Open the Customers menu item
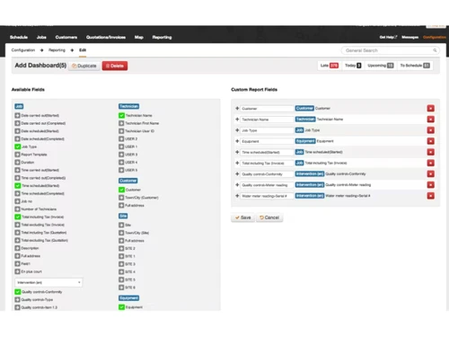 [x=66, y=37]
